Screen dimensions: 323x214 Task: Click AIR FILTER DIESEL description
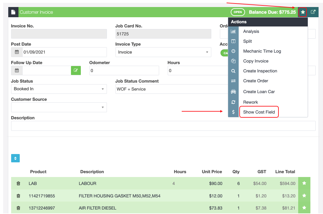(97, 208)
